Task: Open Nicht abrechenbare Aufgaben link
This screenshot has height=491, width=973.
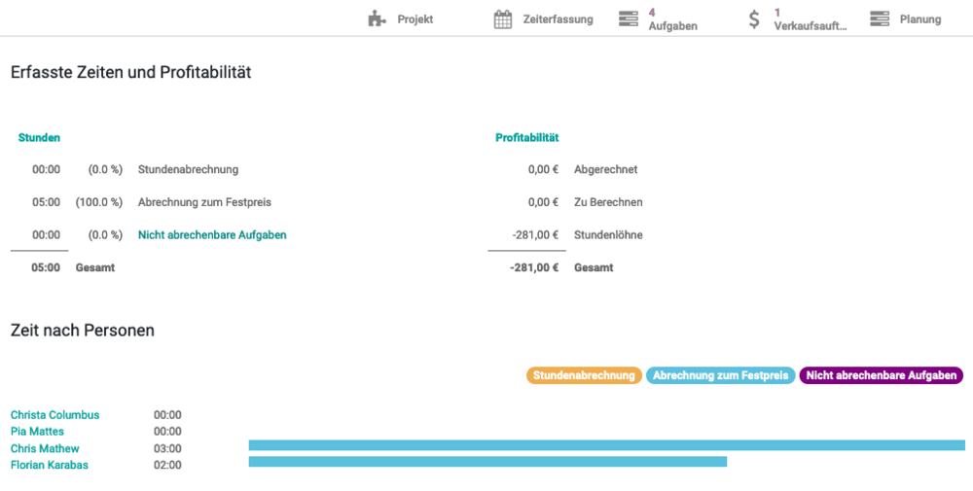Action: [x=212, y=235]
